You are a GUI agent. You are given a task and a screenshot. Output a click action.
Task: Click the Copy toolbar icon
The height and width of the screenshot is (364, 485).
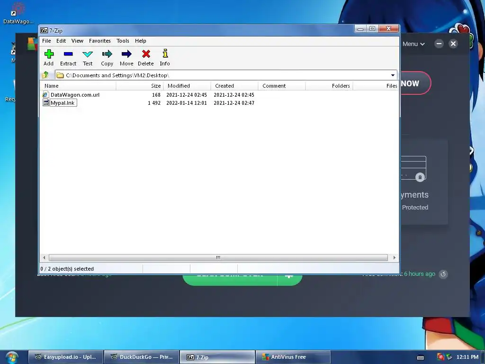(107, 54)
